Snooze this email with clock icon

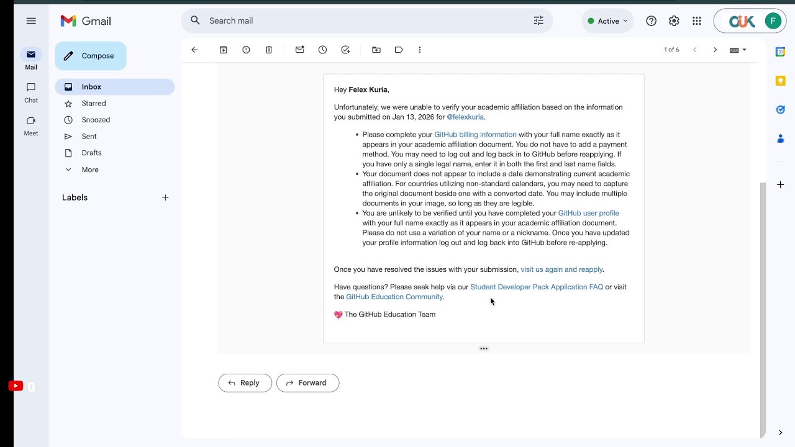322,50
